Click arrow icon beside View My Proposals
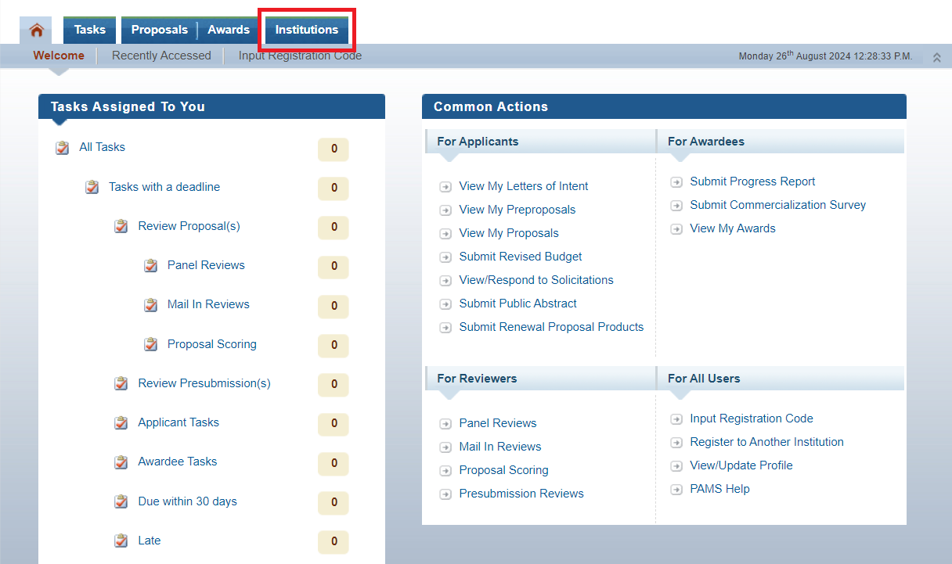The width and height of the screenshot is (952, 564). coord(445,234)
